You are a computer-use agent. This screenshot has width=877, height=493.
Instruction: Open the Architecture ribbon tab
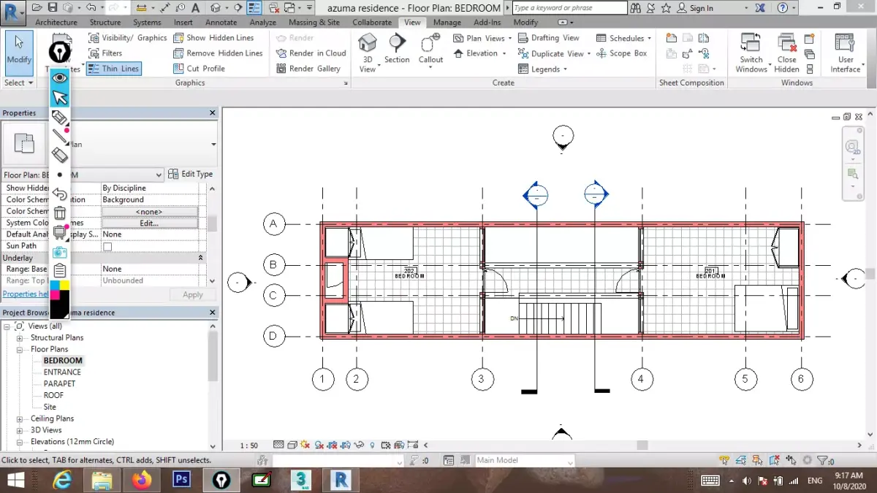(x=56, y=23)
